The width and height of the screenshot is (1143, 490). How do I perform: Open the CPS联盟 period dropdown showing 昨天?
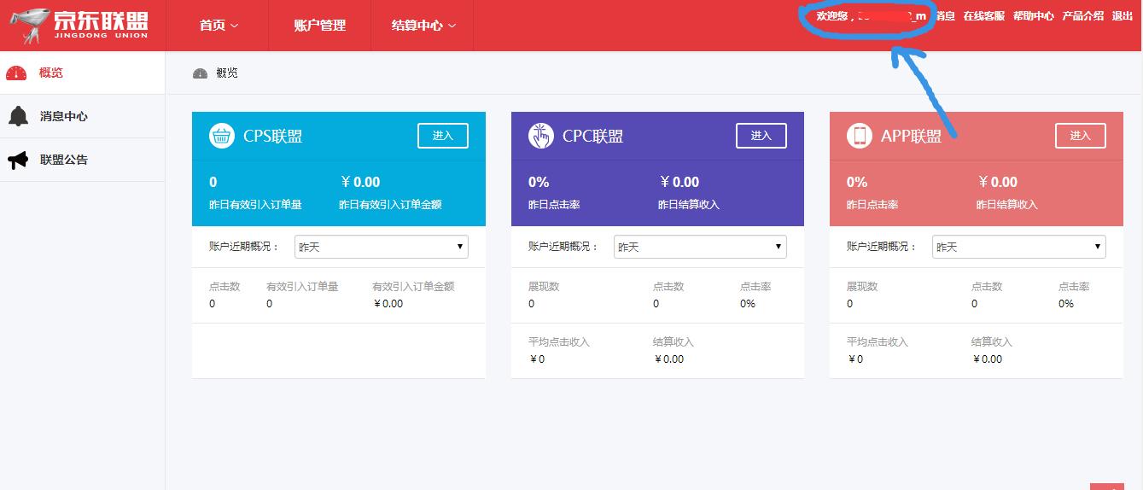[382, 247]
